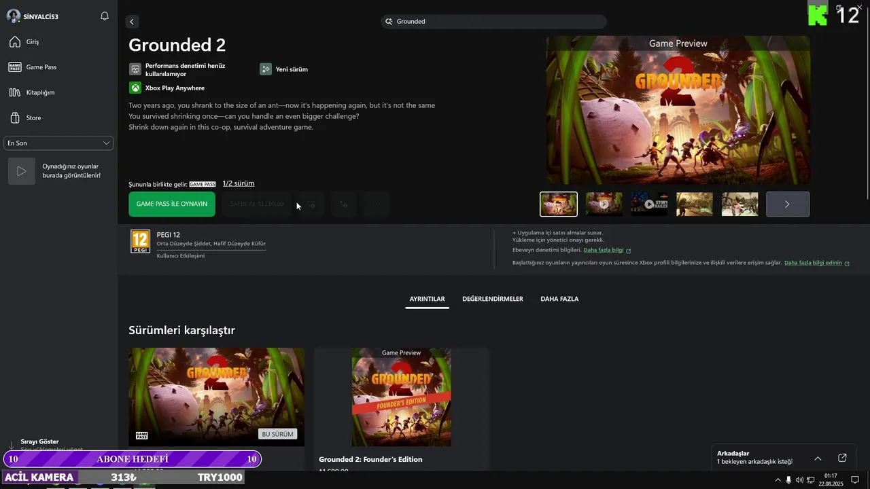Click the Sırayı Göster queue button
Viewport: 870px width, 489px height.
tap(39, 441)
